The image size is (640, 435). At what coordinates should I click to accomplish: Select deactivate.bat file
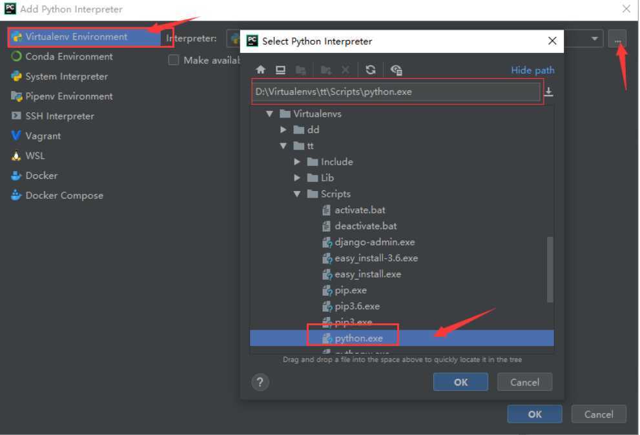359,226
